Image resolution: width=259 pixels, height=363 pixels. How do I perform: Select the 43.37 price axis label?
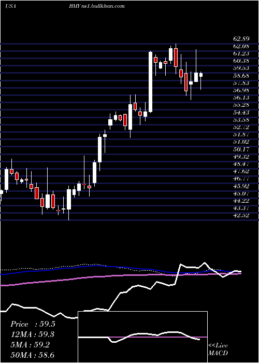point(241,208)
